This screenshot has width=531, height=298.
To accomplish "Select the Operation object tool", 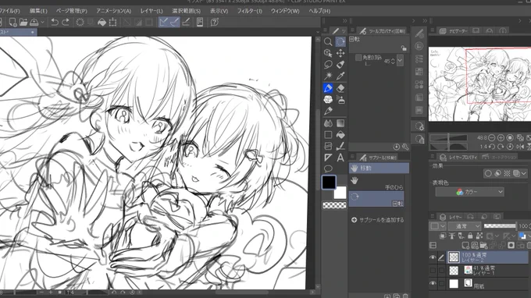I will 328,53.
